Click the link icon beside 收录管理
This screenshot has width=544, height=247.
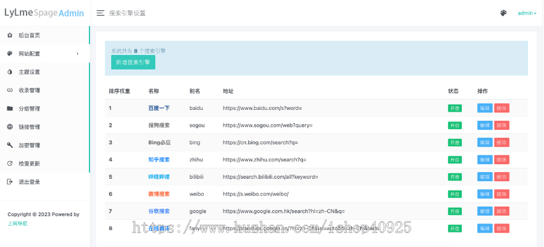(x=10, y=91)
